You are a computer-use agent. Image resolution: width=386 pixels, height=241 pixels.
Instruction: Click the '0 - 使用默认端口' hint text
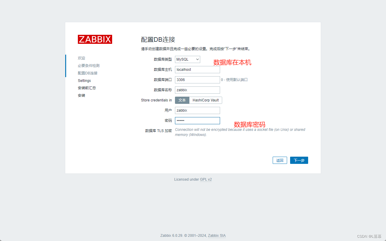234,80
